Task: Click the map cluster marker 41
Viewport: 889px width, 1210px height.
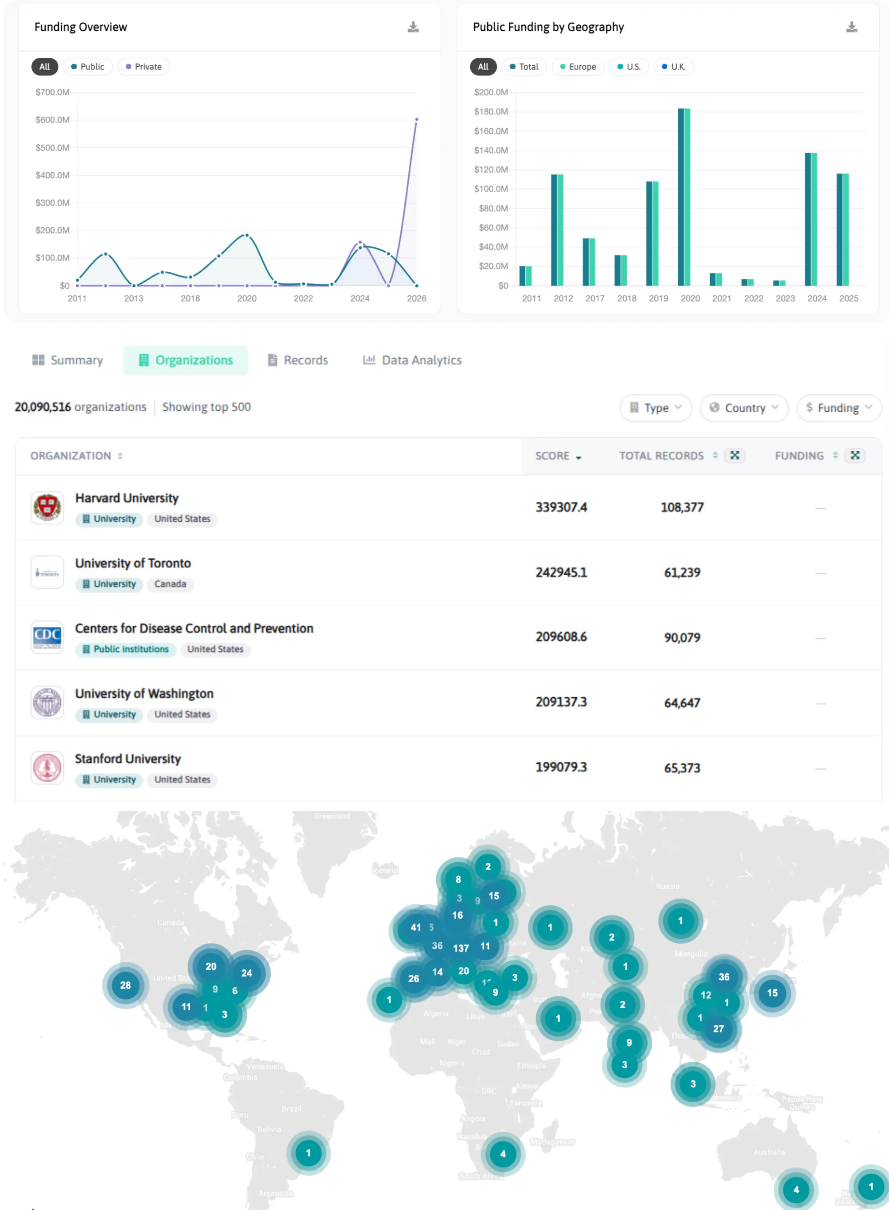Action: pyautogui.click(x=415, y=927)
